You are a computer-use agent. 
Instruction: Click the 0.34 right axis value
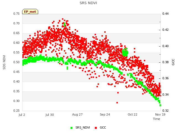[165, 94]
